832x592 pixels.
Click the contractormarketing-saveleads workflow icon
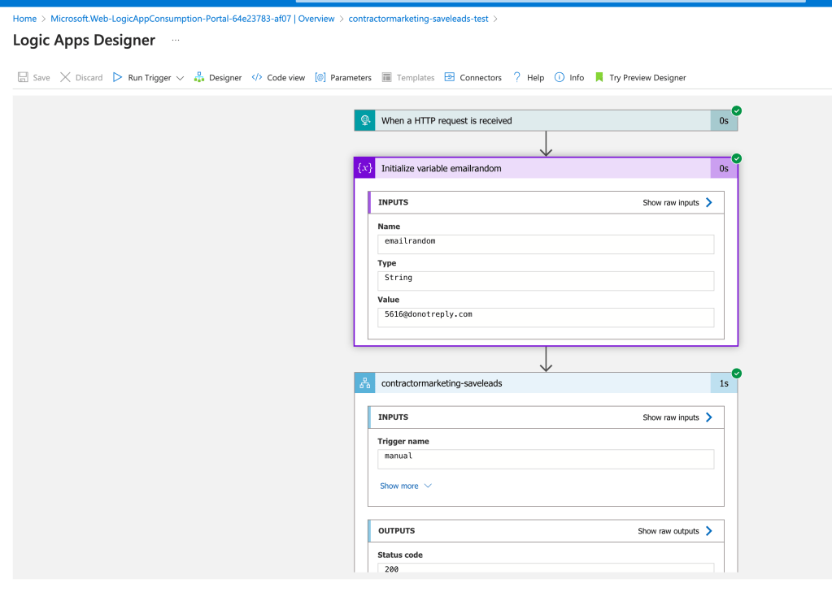pyautogui.click(x=365, y=383)
